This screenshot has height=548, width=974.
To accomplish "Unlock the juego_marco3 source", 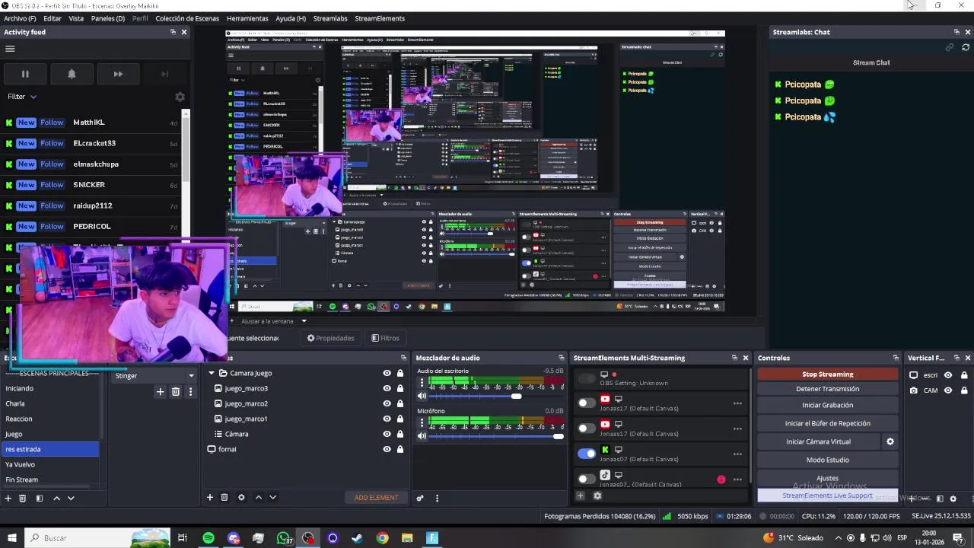I will [x=400, y=388].
